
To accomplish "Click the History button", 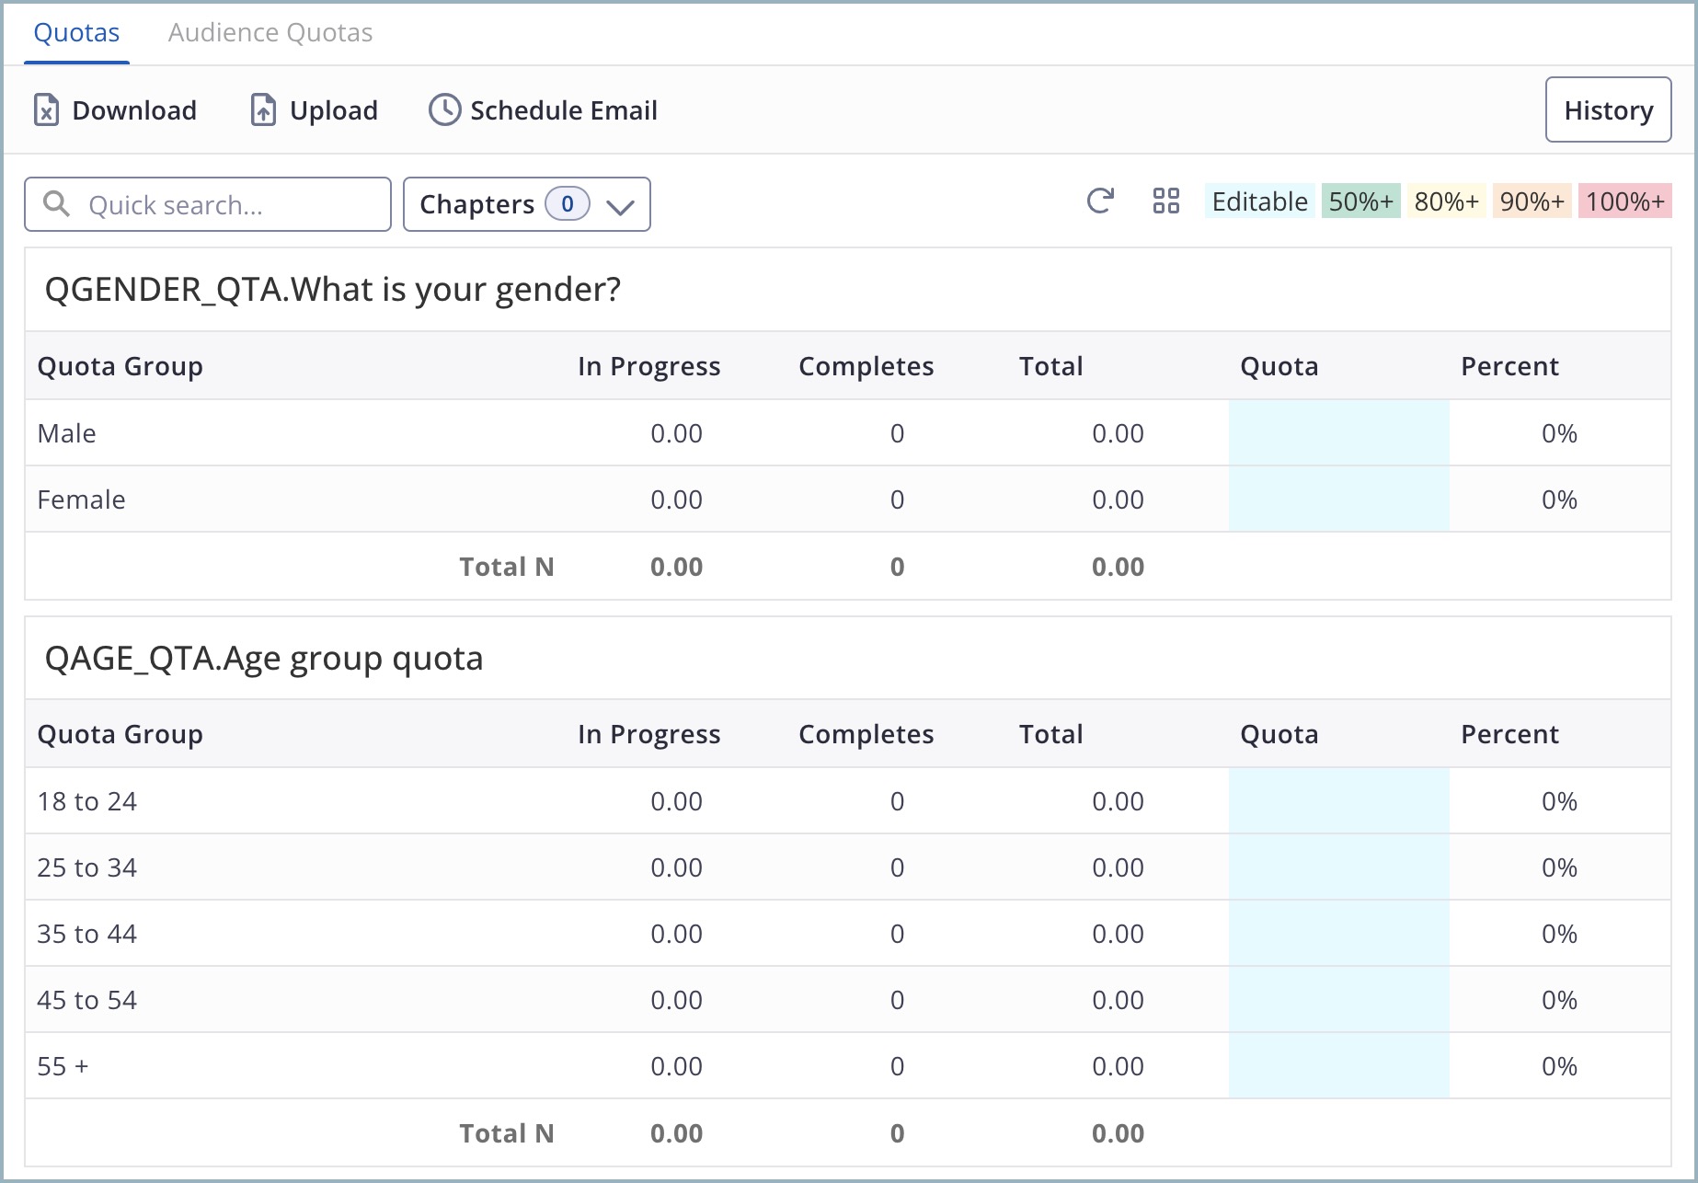I will [1609, 109].
